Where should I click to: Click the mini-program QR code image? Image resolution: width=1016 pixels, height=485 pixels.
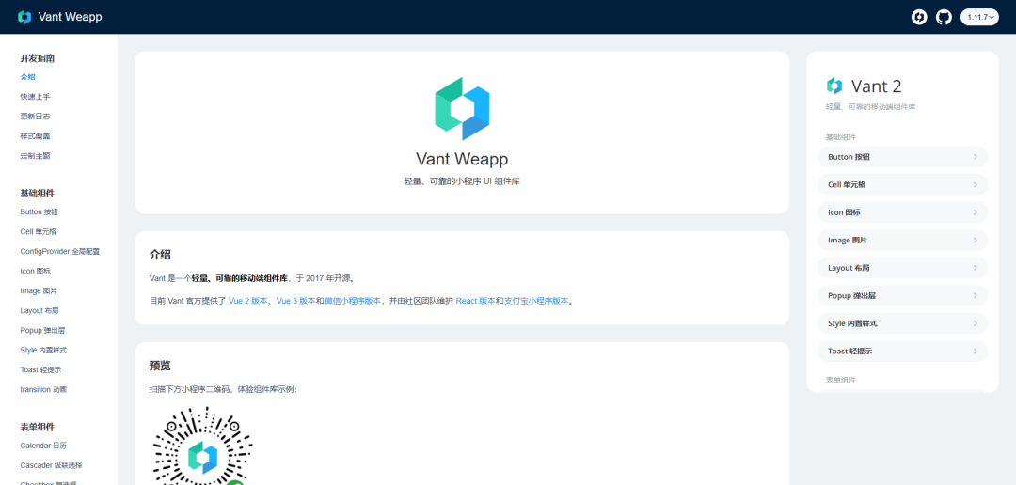pyautogui.click(x=202, y=446)
